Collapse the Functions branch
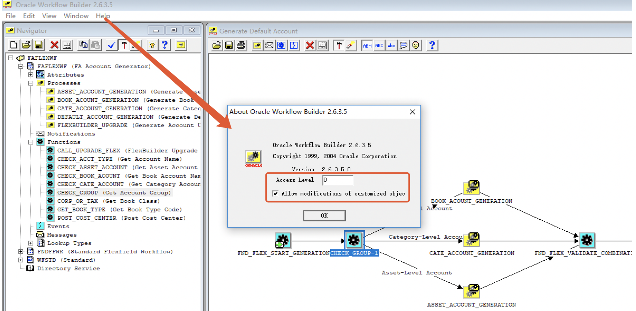This screenshot has width=636, height=311. [x=31, y=142]
